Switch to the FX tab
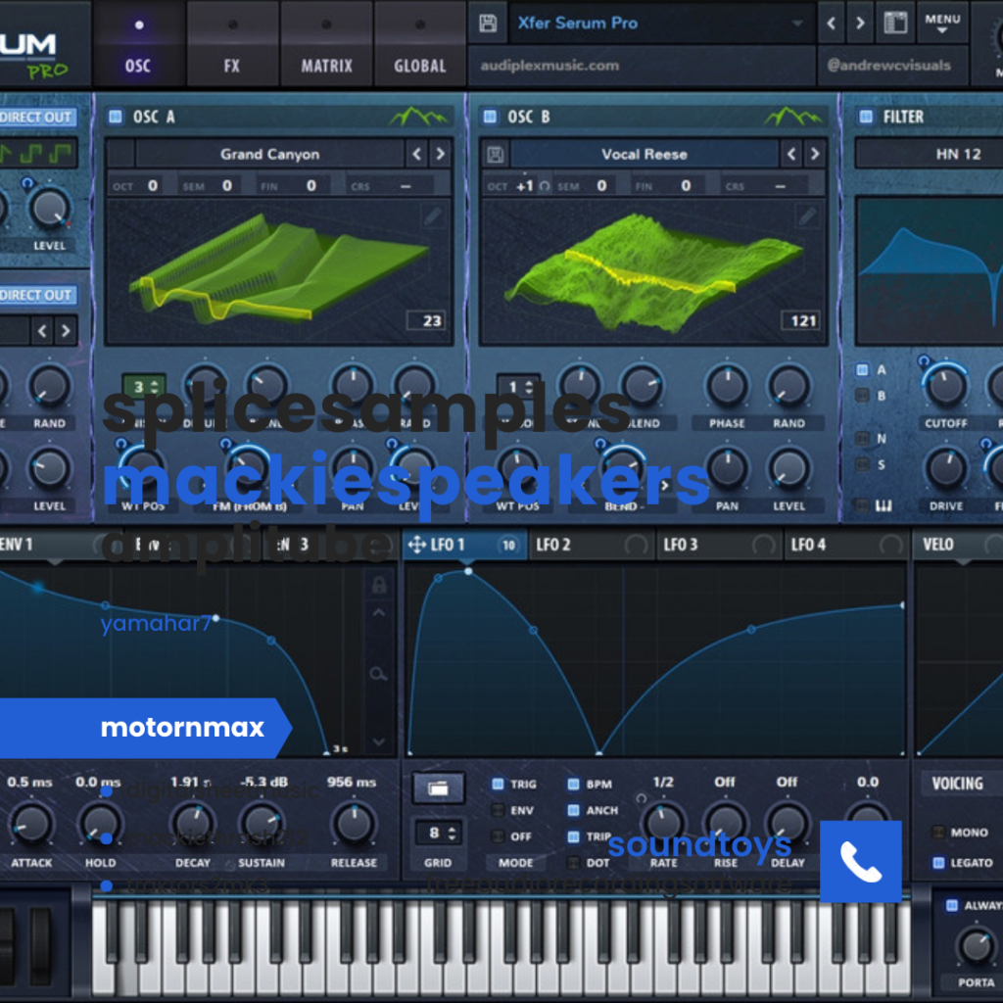 point(232,43)
